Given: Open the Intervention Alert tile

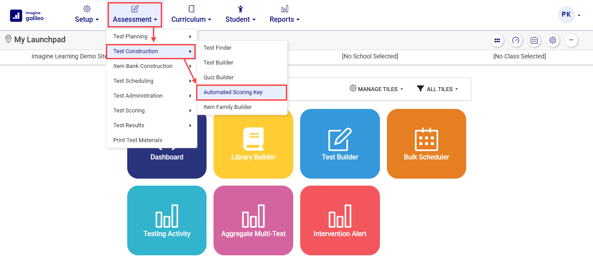Looking at the screenshot, I should coord(340,220).
